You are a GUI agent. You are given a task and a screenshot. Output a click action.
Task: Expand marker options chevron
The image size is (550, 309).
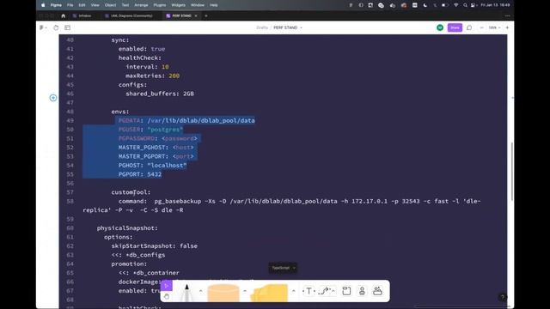(200, 290)
